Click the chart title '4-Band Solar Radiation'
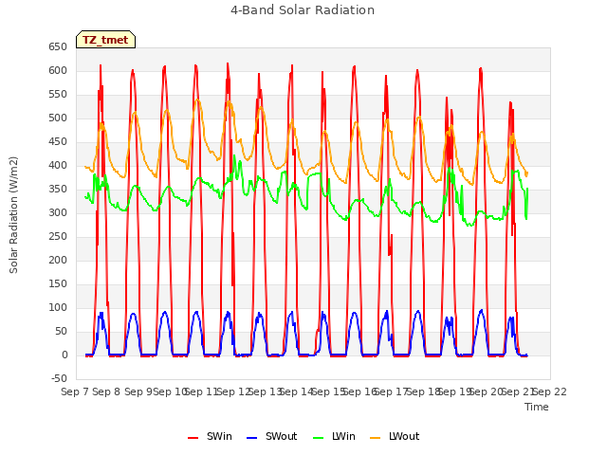 [303, 10]
